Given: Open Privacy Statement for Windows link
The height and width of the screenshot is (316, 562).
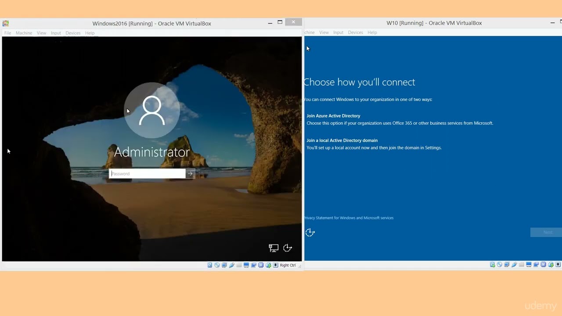Looking at the screenshot, I should click(x=349, y=218).
